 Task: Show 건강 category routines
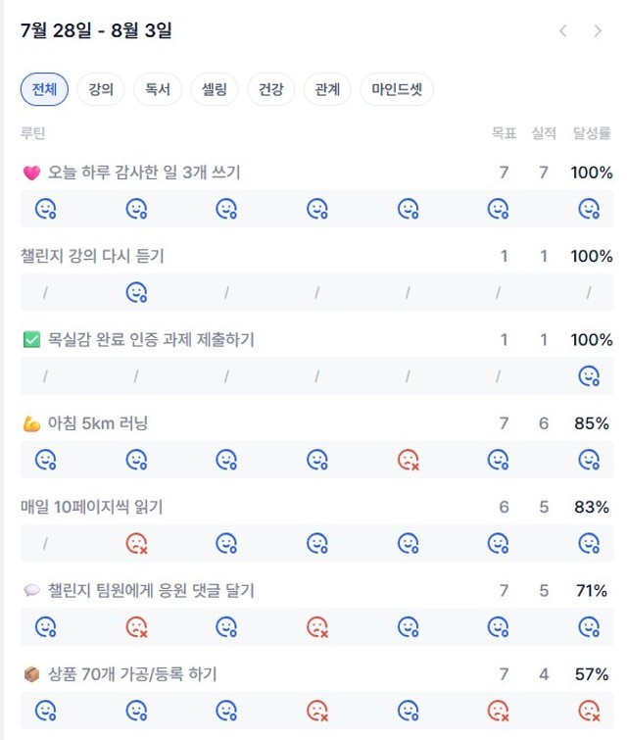[x=271, y=89]
